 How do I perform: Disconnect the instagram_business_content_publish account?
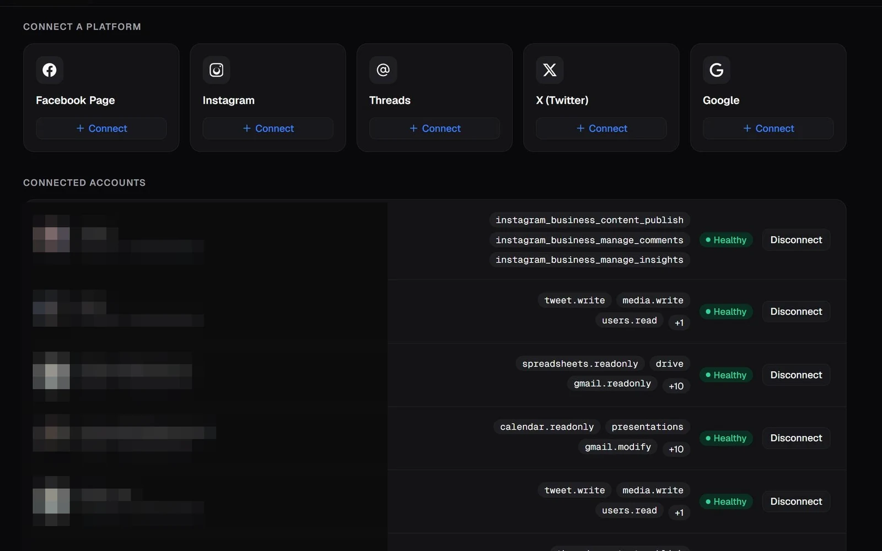tap(796, 240)
